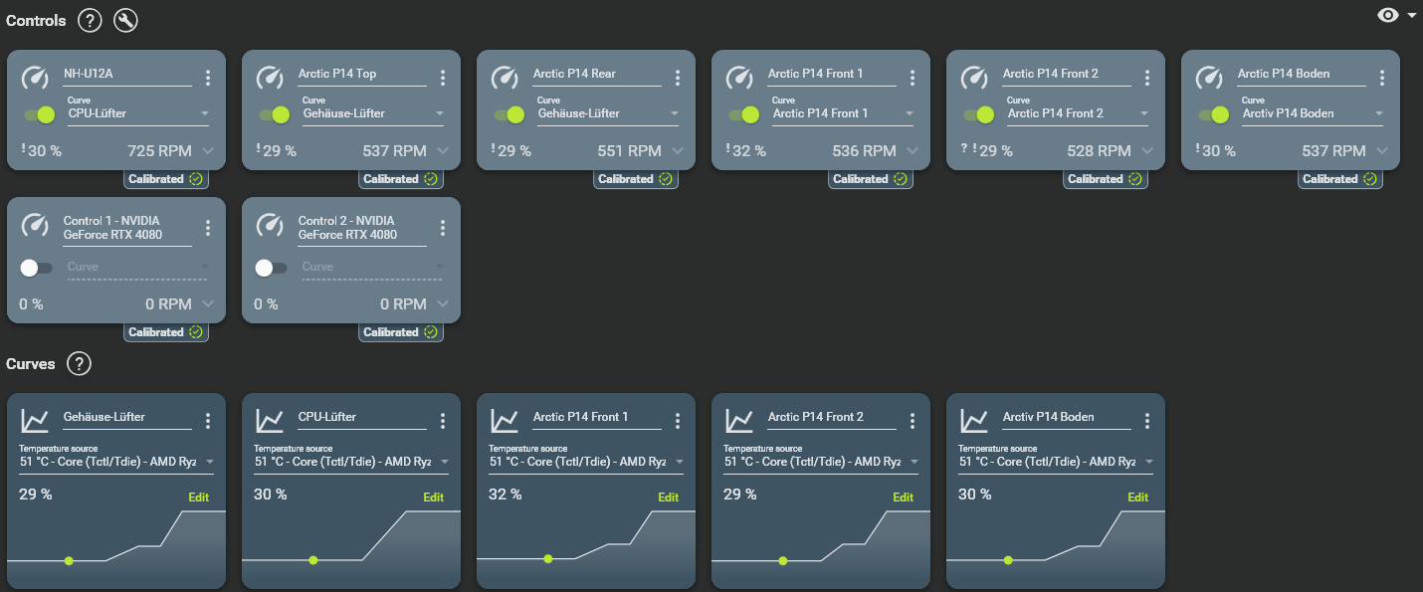Expand the chevron on Control 1 NVIDIA card
The width and height of the screenshot is (1423, 592).
[208, 304]
